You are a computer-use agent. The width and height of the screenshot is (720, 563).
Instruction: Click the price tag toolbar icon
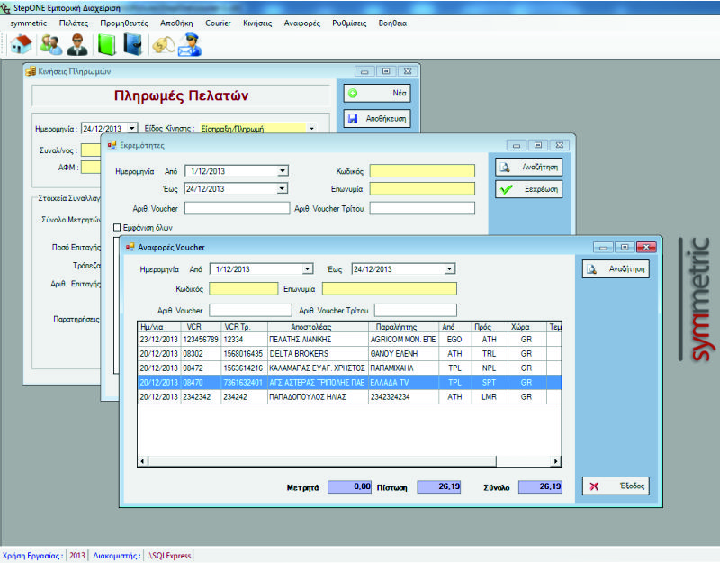(163, 43)
